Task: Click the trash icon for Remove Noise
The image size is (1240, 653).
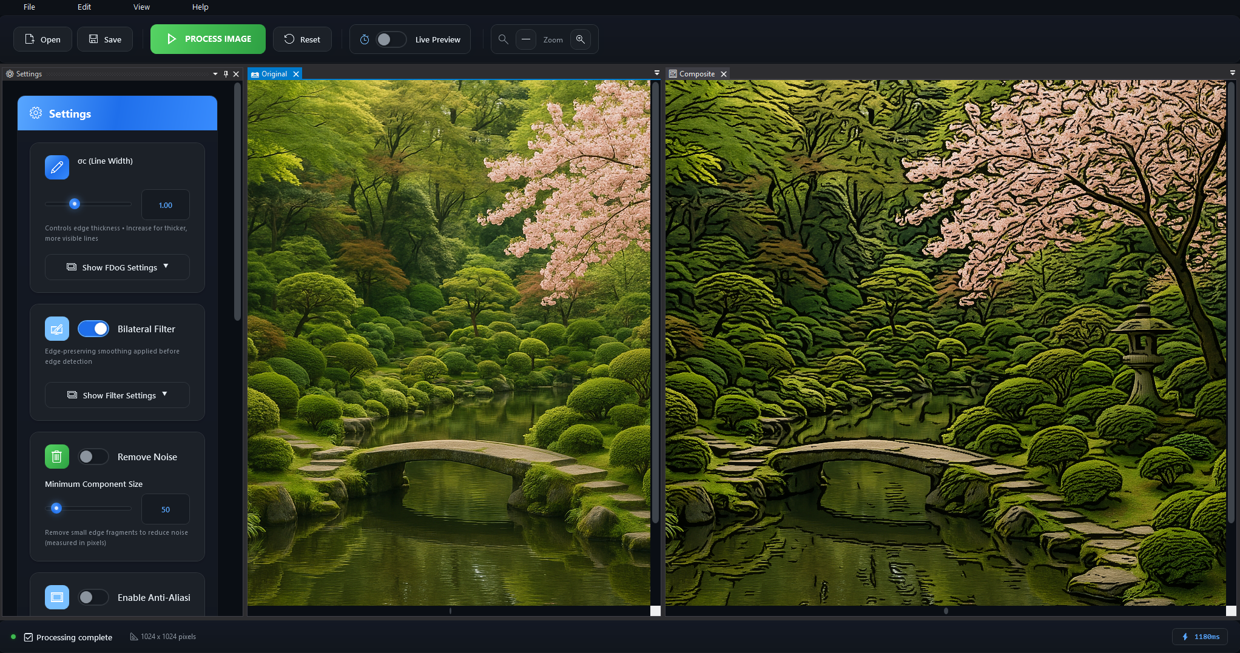Action: pos(56,457)
